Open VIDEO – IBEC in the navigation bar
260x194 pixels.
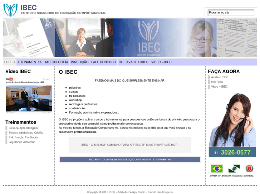coord(161,62)
